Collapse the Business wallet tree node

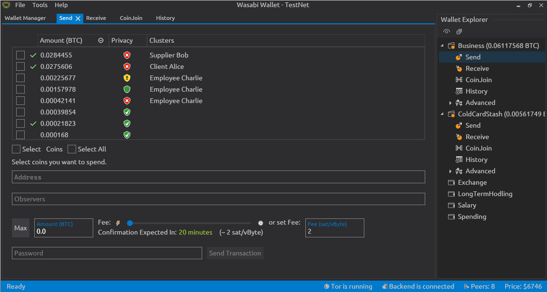coord(442,46)
